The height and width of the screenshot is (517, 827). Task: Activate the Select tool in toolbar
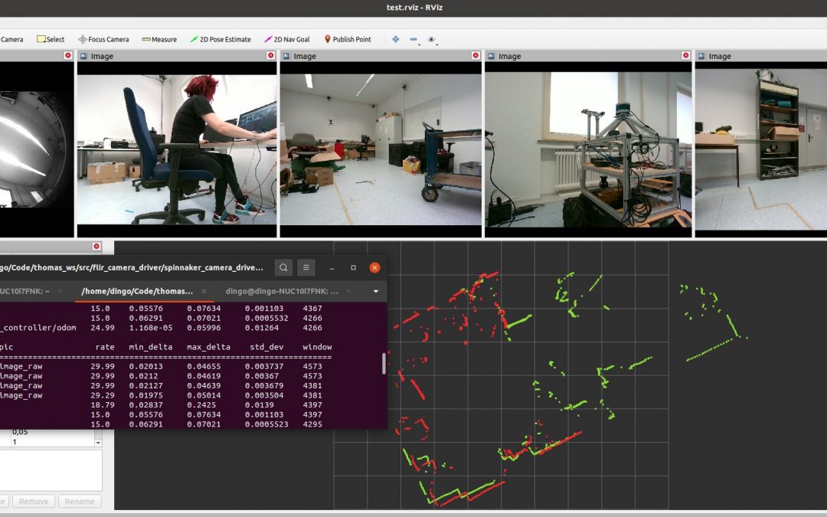(x=51, y=39)
